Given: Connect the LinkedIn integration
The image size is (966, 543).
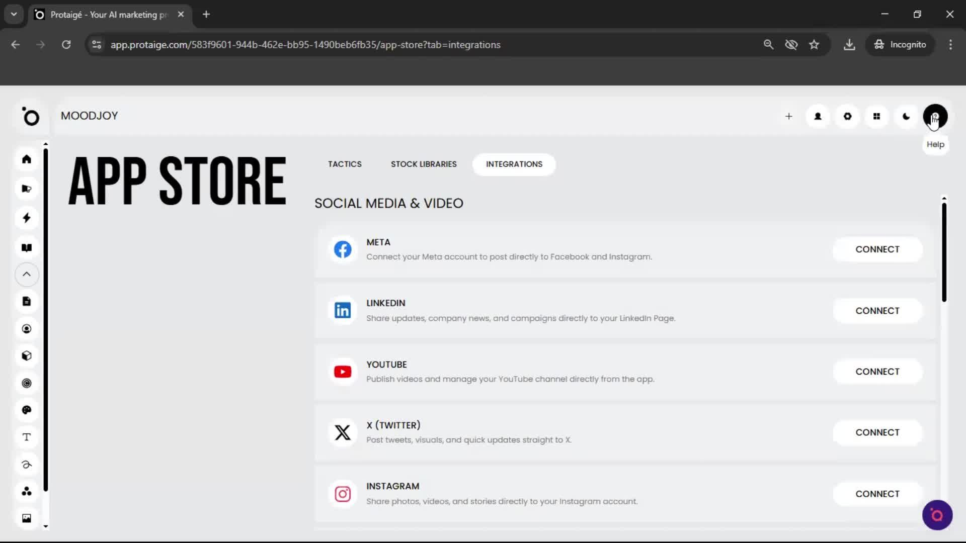Looking at the screenshot, I should click(877, 310).
